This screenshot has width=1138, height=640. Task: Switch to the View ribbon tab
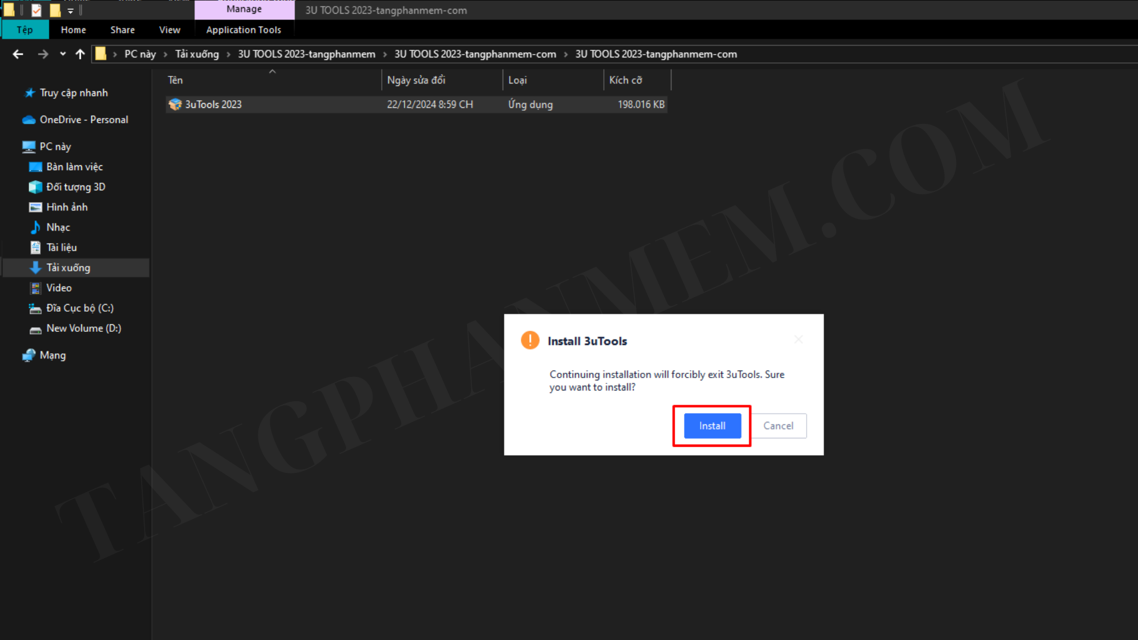170,30
